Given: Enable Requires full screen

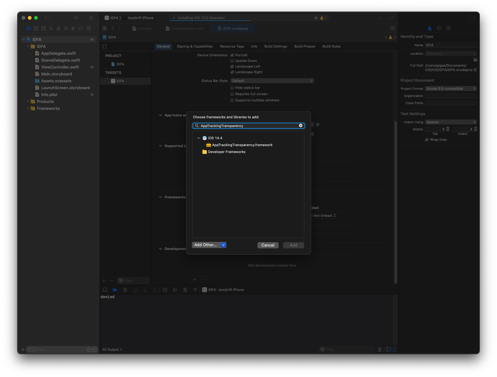Looking at the screenshot, I should tap(232, 94).
